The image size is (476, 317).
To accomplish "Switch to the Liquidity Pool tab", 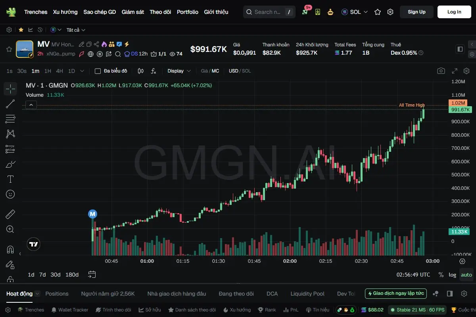I will (x=307, y=294).
